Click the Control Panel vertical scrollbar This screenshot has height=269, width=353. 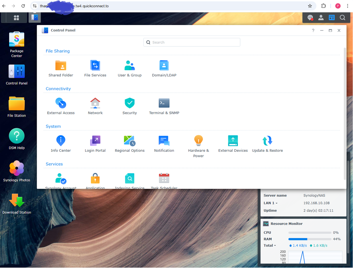(x=345, y=114)
